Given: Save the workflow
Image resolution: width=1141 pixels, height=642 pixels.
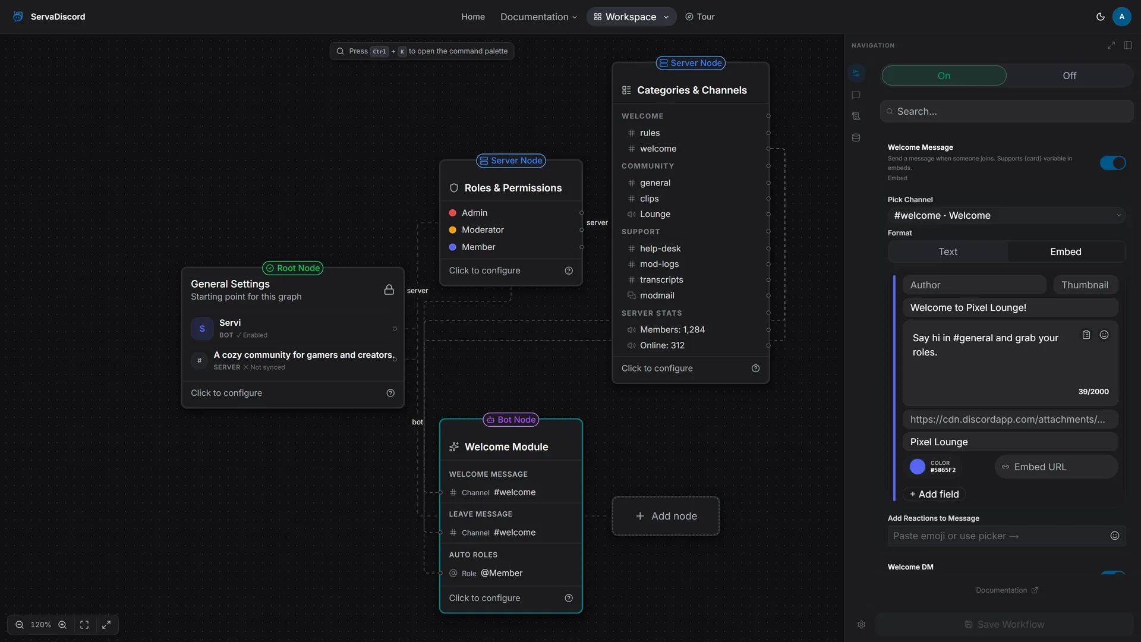Looking at the screenshot, I should (1004, 625).
